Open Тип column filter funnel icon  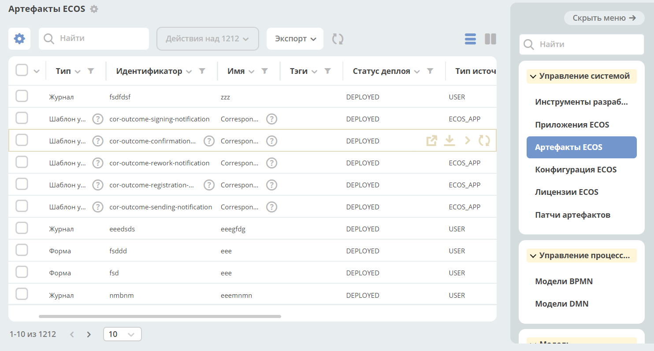(91, 71)
